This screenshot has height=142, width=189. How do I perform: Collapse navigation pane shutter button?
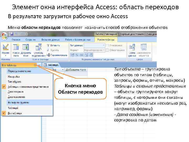click(x=39, y=65)
